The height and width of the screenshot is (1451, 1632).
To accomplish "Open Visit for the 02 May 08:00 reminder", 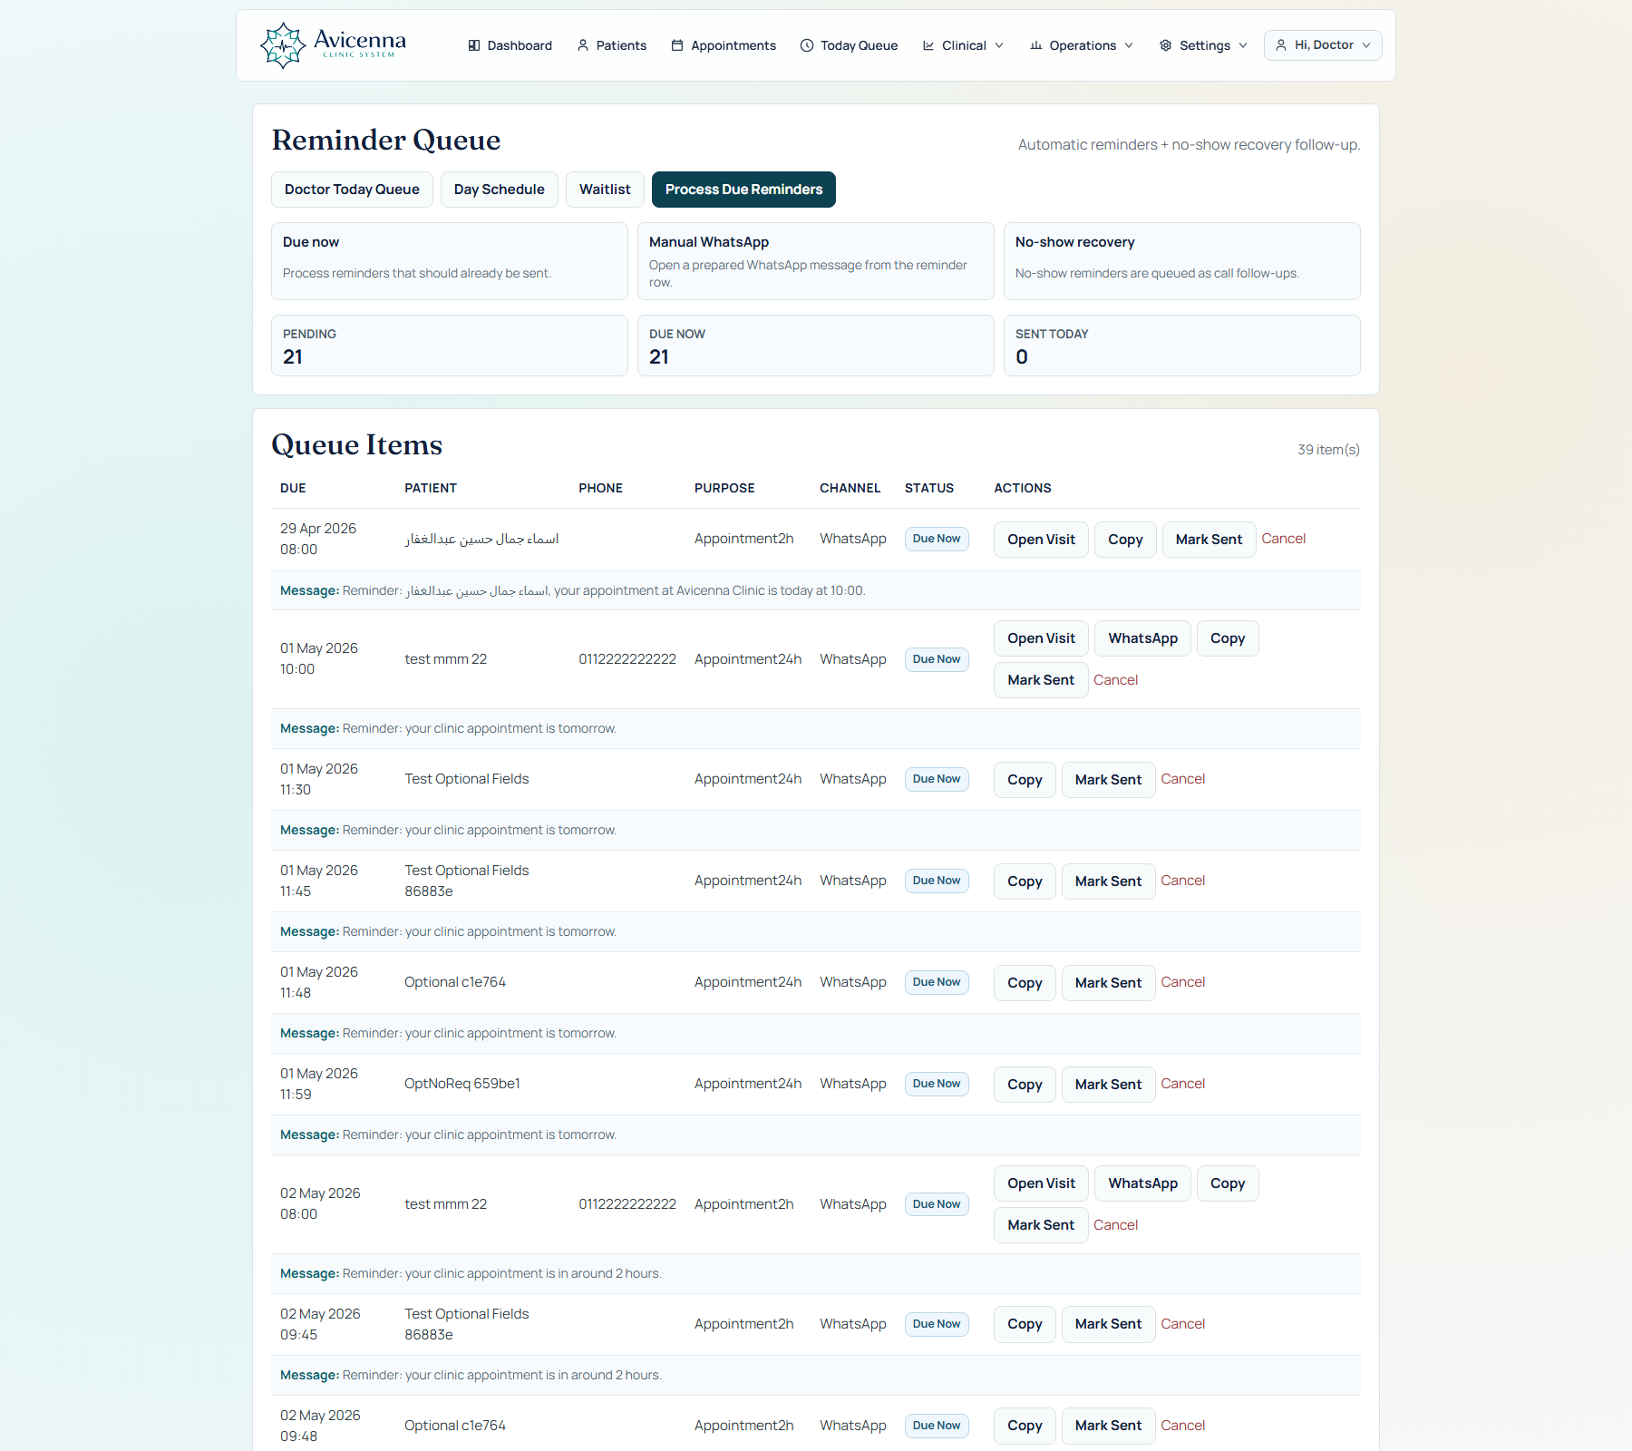I will [x=1041, y=1183].
